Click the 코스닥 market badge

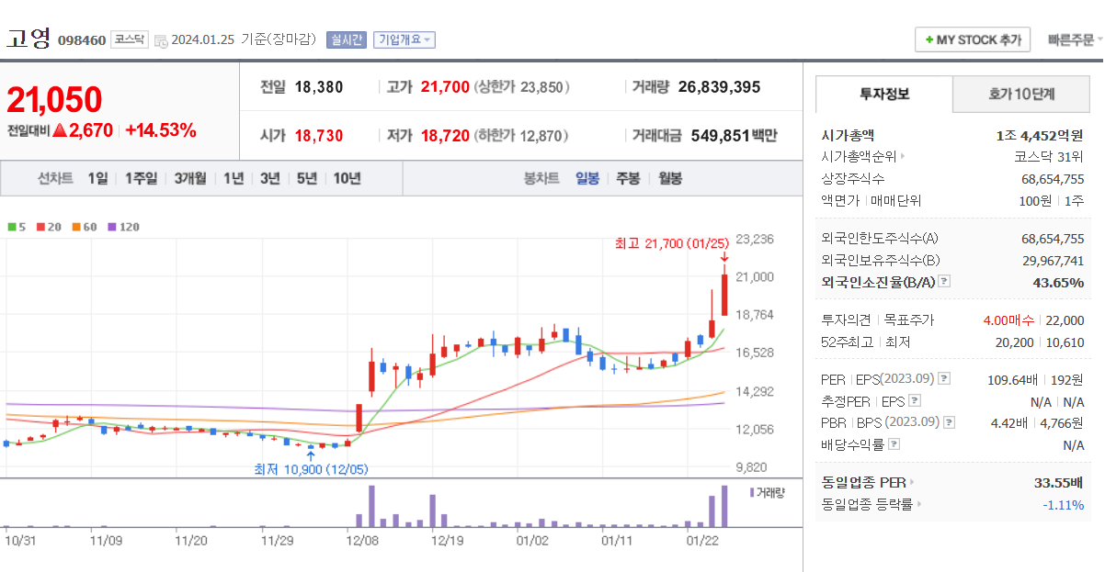(129, 39)
